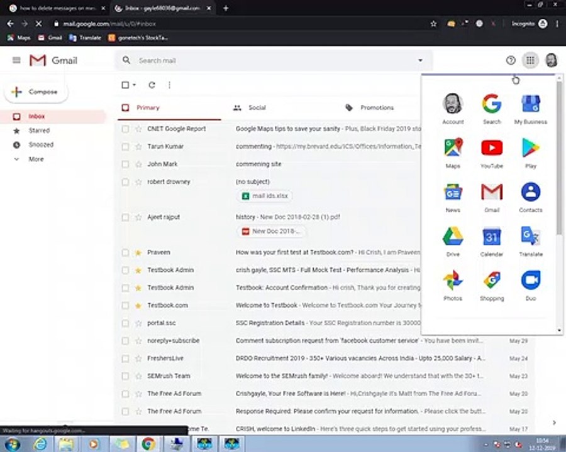This screenshot has height=452, width=566.
Task: Open Gmail icon in the apps grid
Action: click(492, 197)
